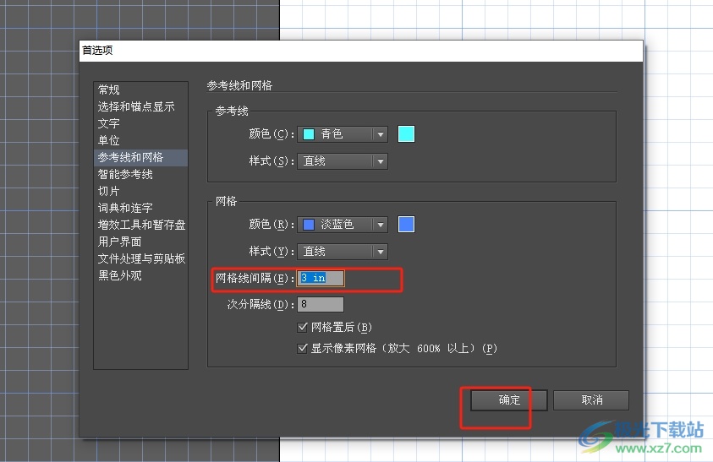The image size is (713, 462).
Task: Select 增效工具和暂存盘 category
Action: [x=141, y=225]
